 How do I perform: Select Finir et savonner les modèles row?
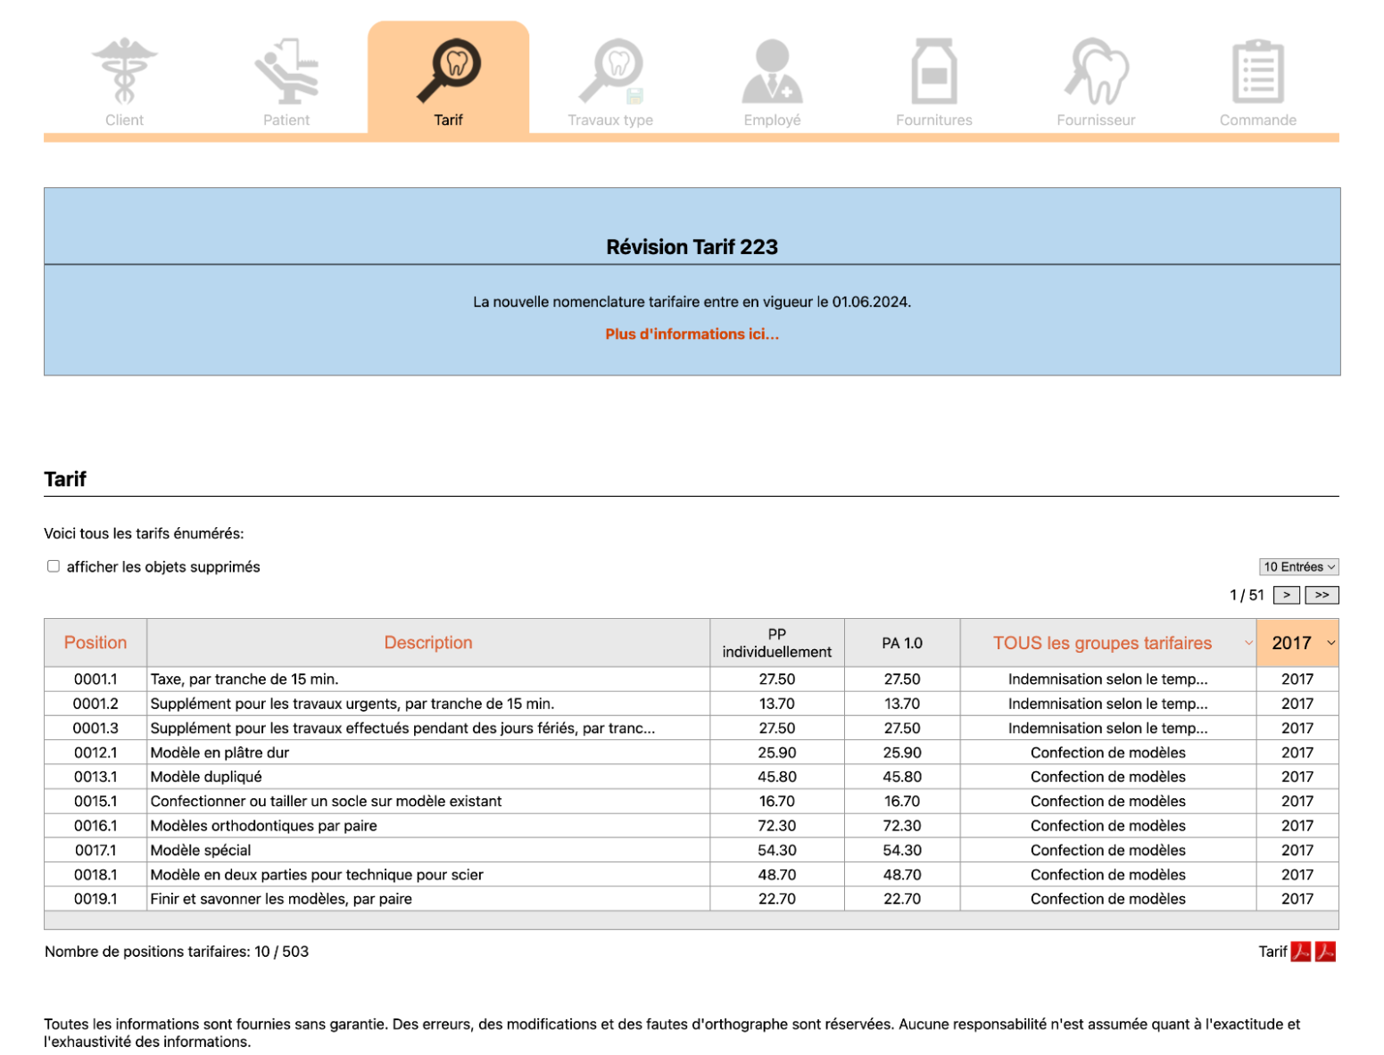(x=692, y=899)
